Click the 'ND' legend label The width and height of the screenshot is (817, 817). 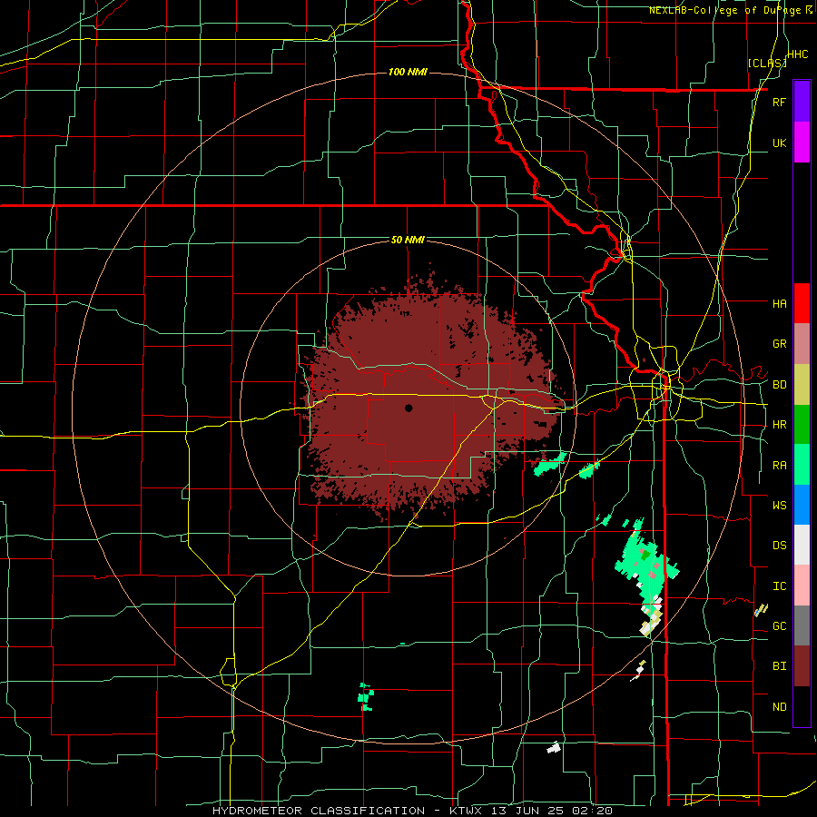point(779,707)
